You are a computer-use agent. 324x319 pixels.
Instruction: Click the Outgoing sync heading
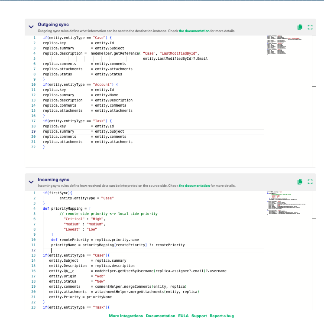click(x=53, y=24)
